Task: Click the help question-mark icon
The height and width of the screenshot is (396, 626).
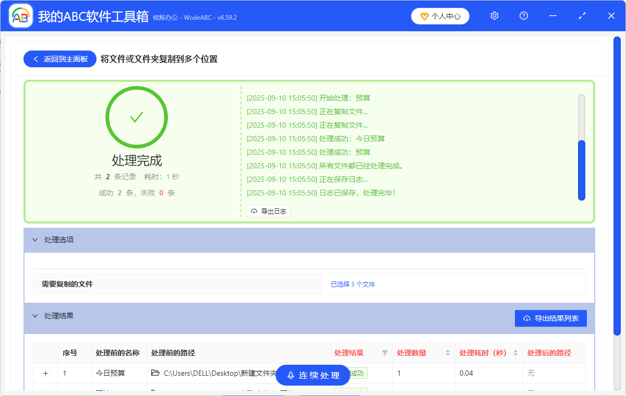Action: pos(523,16)
